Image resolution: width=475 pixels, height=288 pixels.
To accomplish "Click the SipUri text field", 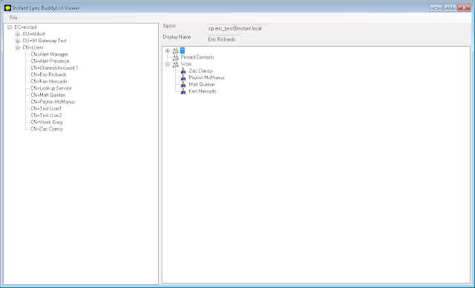I will [x=237, y=28].
